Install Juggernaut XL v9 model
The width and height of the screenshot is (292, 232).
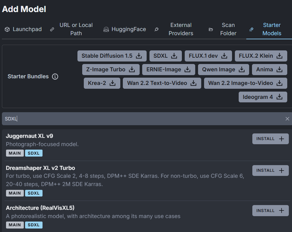tap(270, 139)
